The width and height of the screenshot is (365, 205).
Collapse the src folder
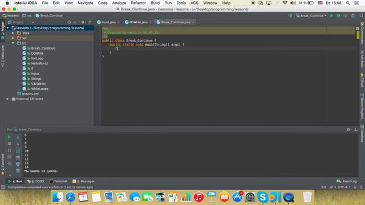(13, 43)
